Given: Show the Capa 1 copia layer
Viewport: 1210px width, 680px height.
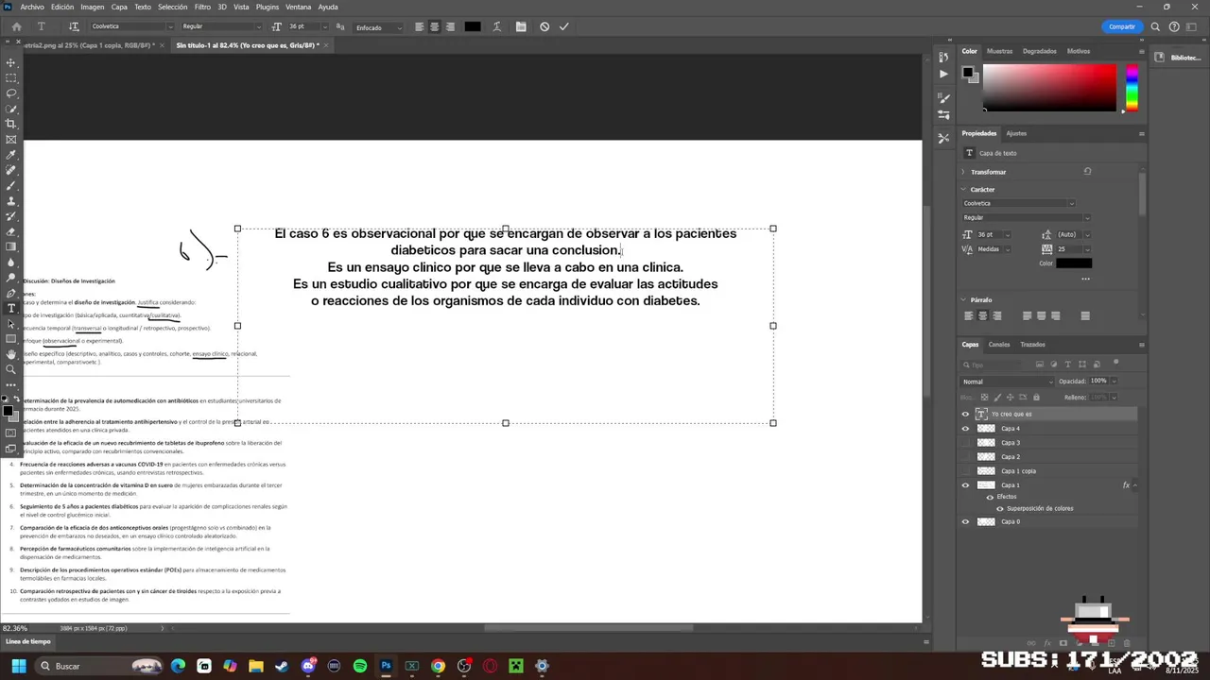Looking at the screenshot, I should point(965,470).
